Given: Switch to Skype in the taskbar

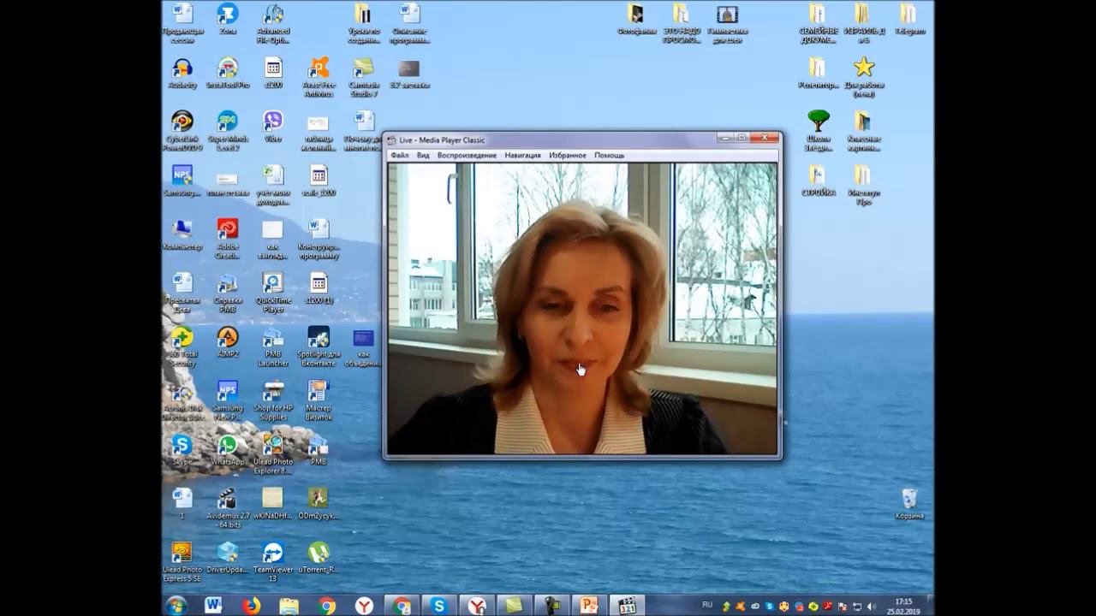Looking at the screenshot, I should pos(439,605).
